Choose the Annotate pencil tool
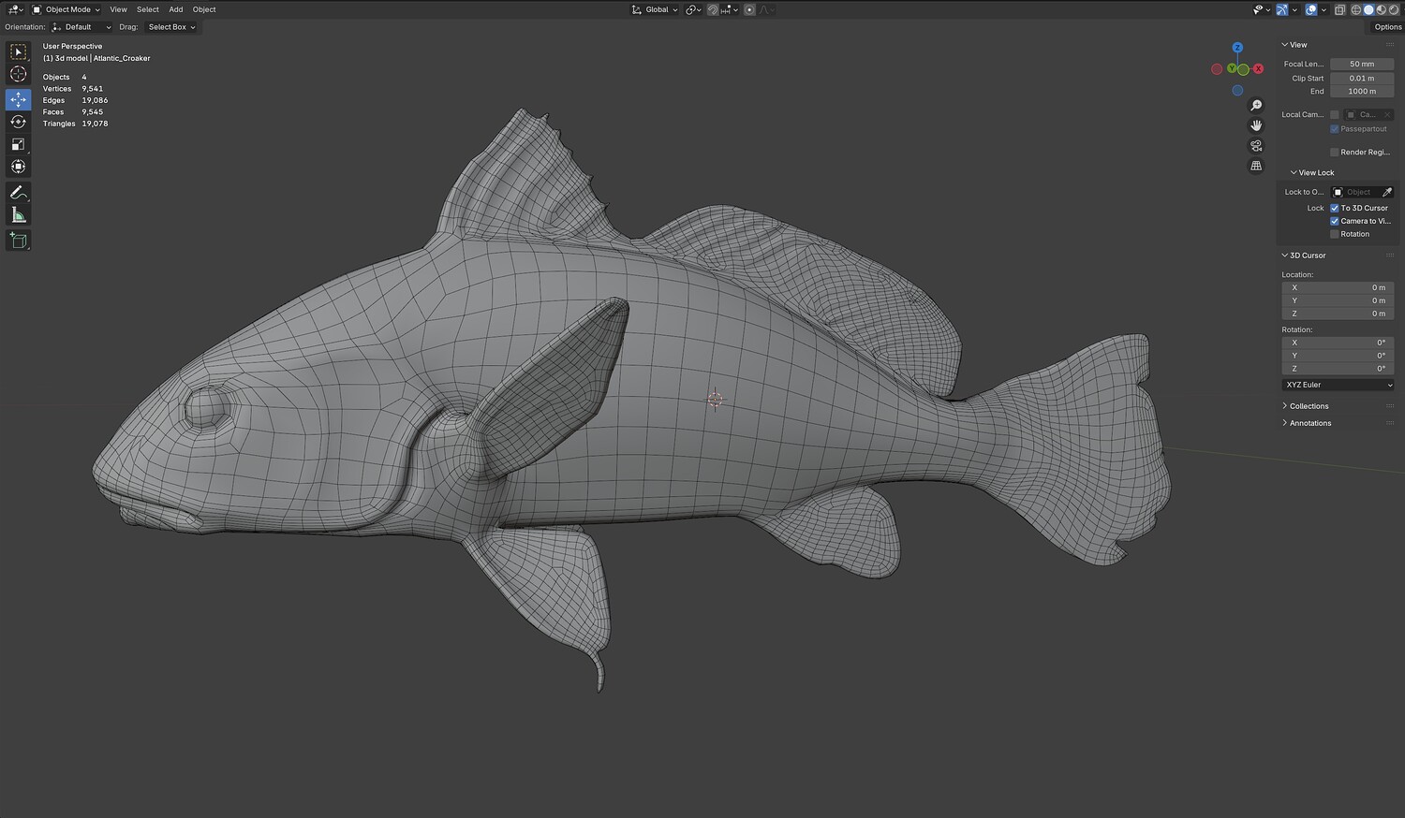 coord(18,193)
